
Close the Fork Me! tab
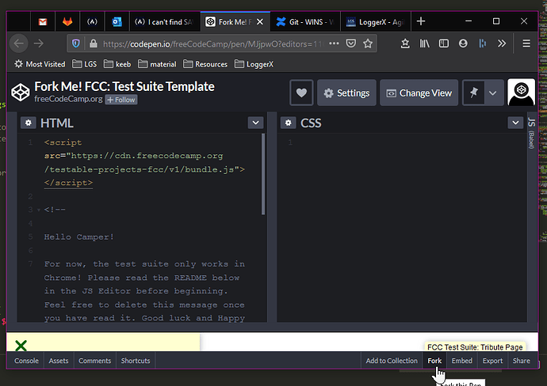tap(260, 22)
